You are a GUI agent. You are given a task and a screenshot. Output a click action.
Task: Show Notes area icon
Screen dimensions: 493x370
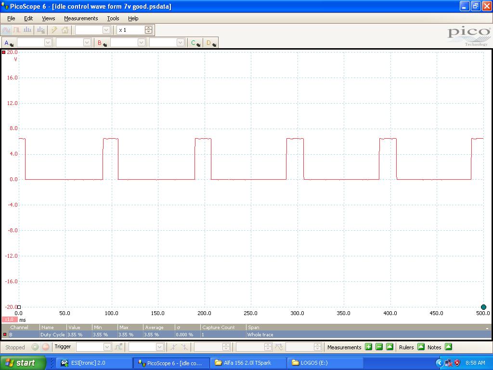pos(448,347)
